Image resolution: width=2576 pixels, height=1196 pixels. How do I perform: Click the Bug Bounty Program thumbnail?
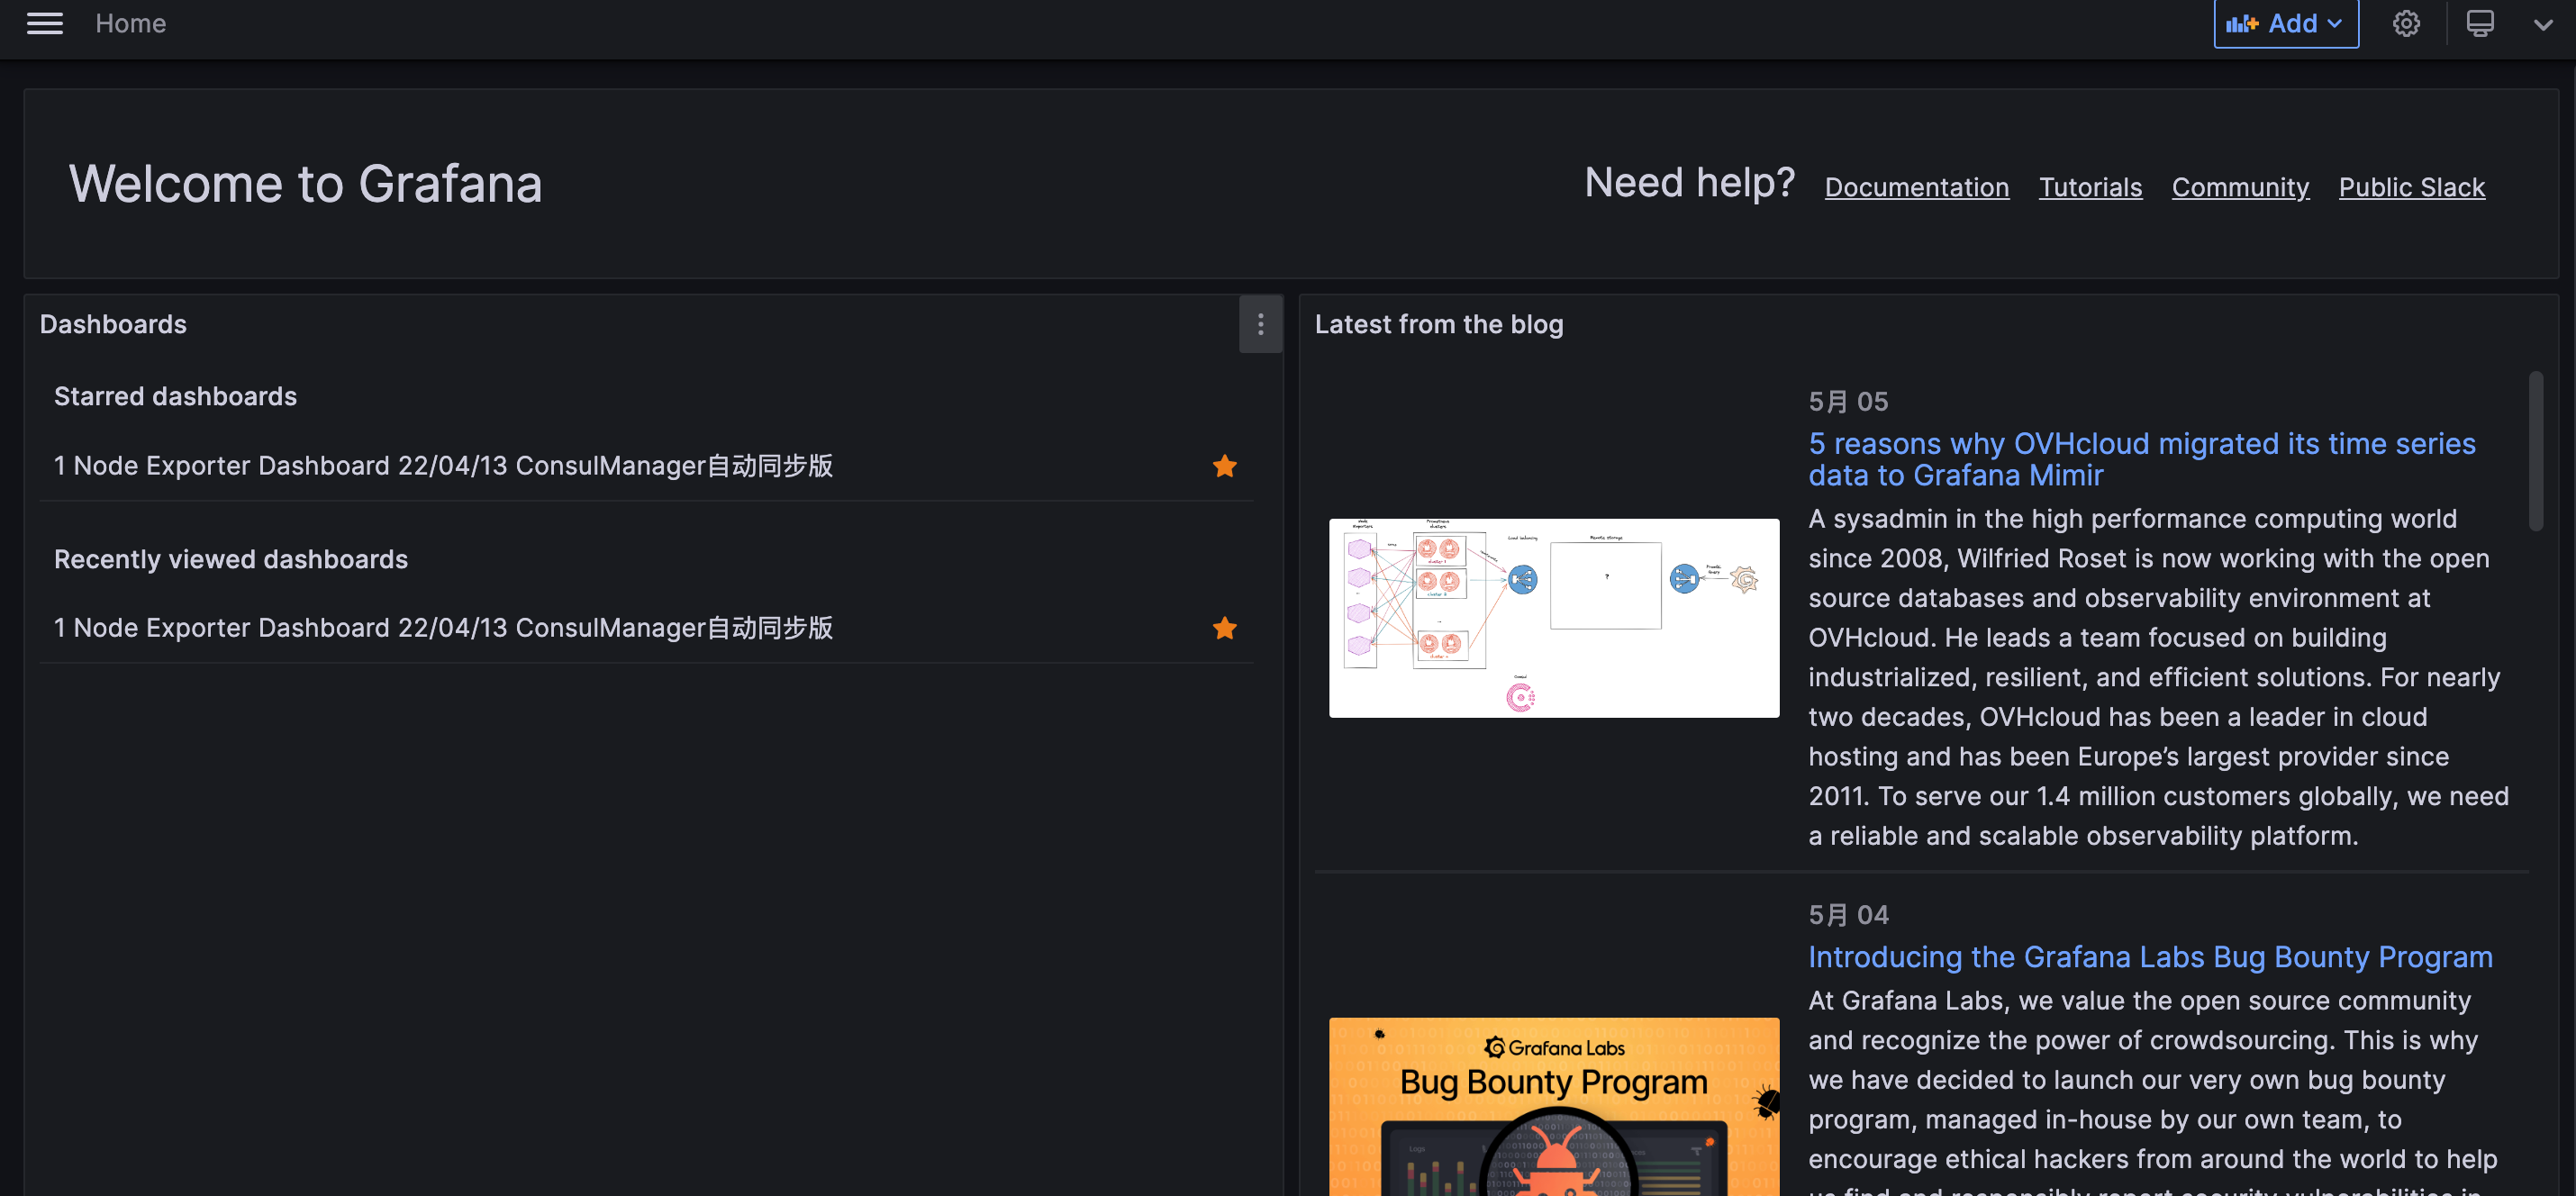click(1553, 1106)
